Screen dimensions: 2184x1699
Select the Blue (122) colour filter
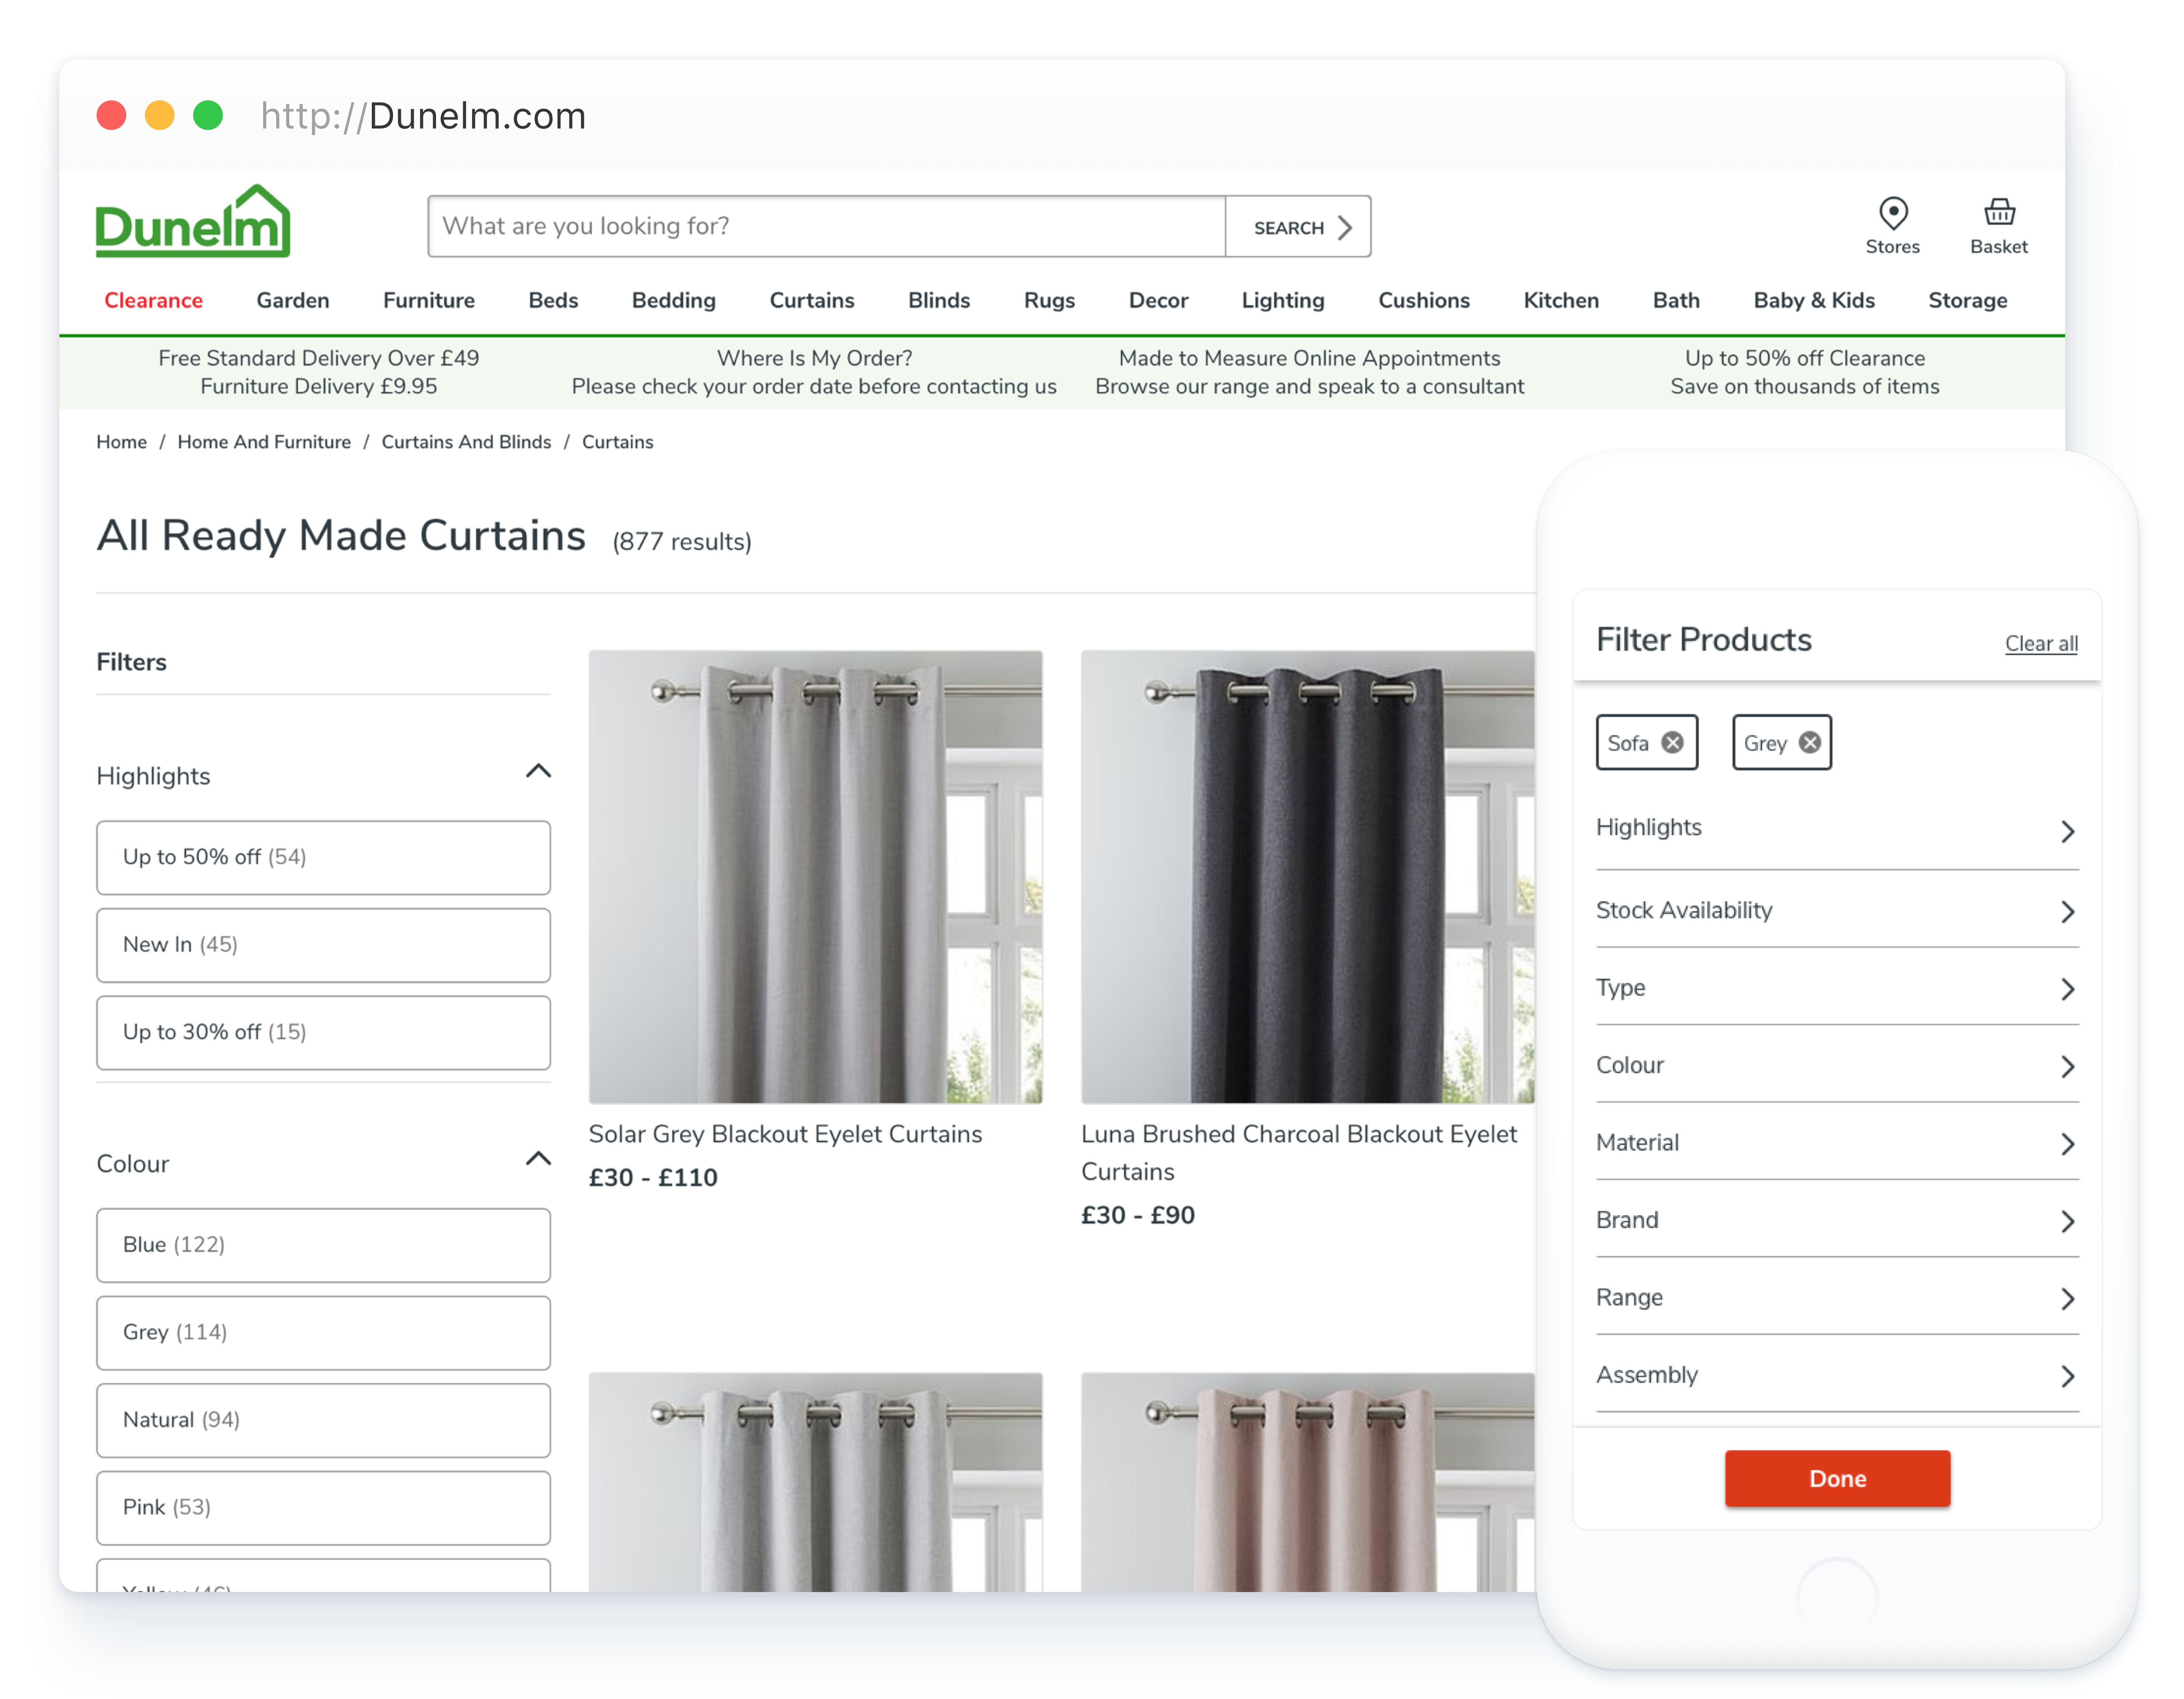pyautogui.click(x=323, y=1245)
